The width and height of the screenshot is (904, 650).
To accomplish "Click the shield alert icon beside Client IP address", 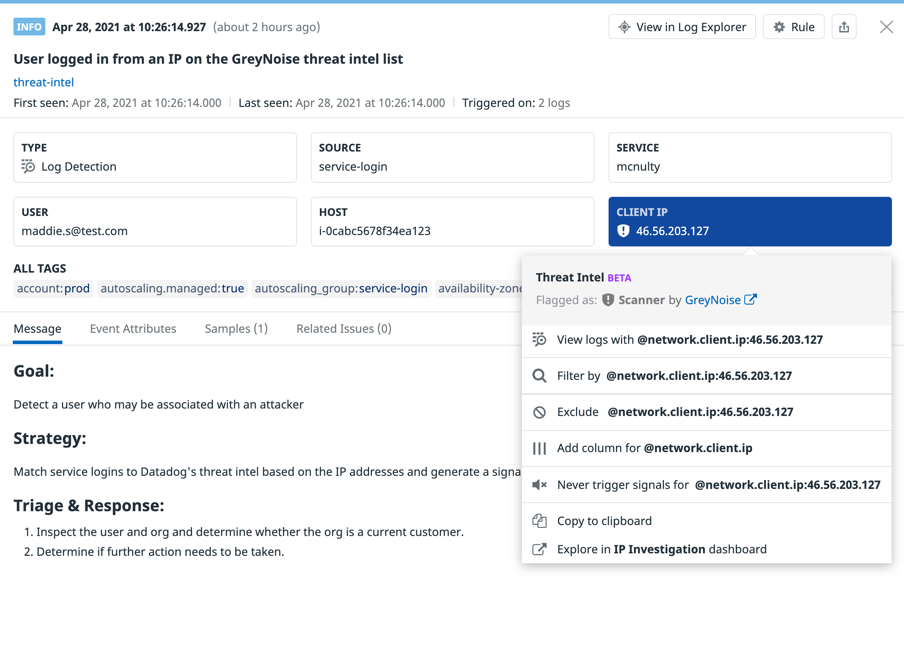I will 623,230.
